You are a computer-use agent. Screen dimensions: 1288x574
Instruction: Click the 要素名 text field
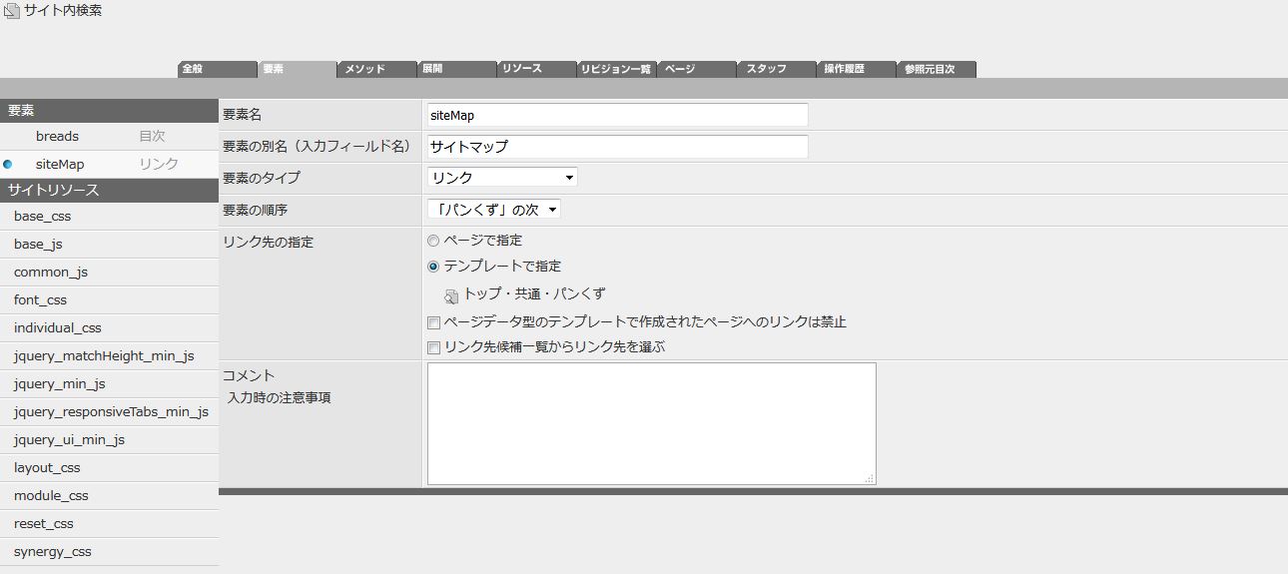(x=617, y=116)
